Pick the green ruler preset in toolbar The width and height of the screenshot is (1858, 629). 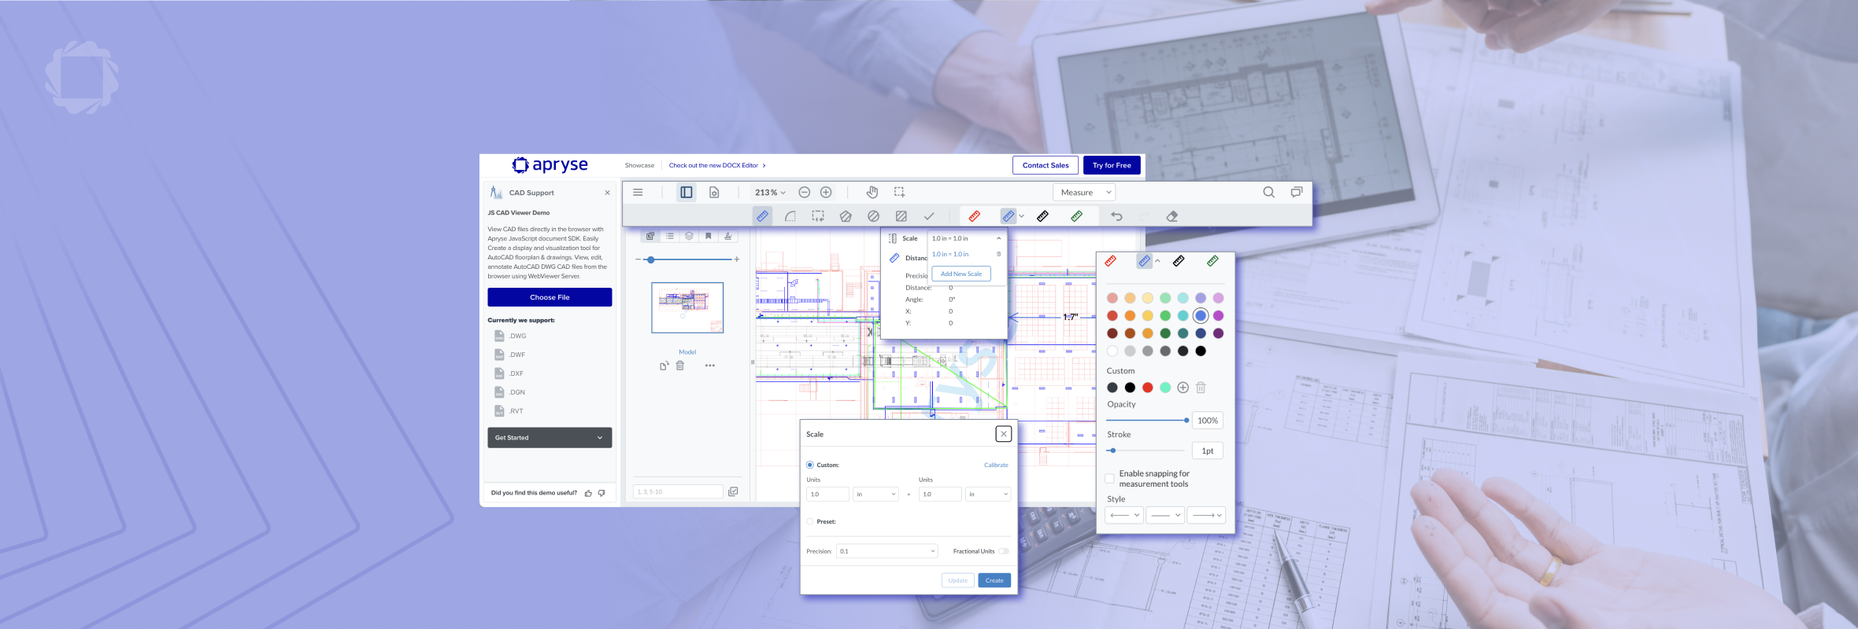tap(1076, 215)
